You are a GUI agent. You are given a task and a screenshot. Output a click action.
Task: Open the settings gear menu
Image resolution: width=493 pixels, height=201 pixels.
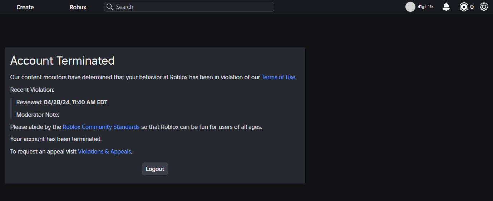point(484,7)
